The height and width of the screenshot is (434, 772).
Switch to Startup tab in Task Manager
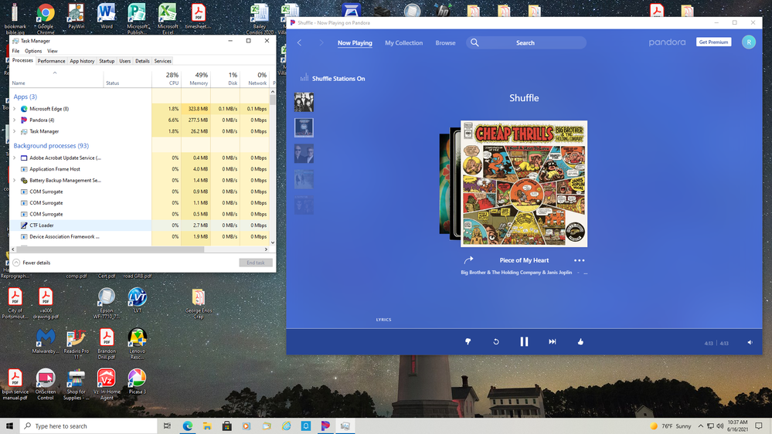click(x=107, y=61)
